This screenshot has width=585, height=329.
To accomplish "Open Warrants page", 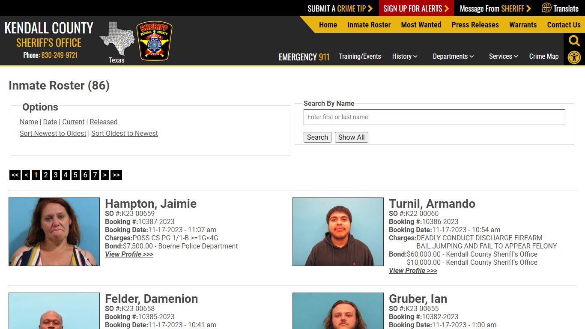I will [x=523, y=25].
